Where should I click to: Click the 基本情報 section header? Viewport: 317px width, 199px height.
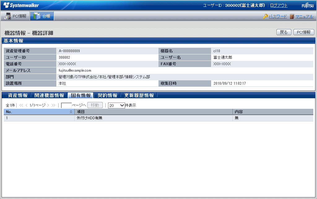[x=158, y=41]
